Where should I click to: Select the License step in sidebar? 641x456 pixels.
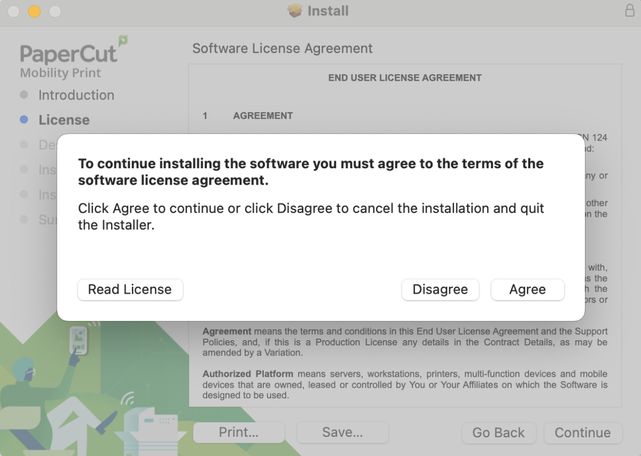click(x=64, y=120)
